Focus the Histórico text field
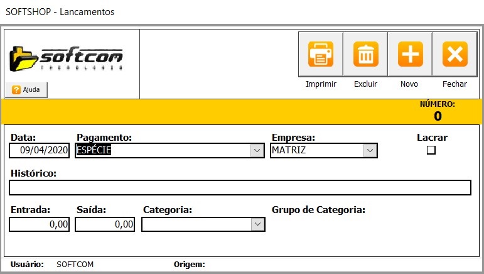Viewport: 484px width, 274px height. click(x=240, y=188)
